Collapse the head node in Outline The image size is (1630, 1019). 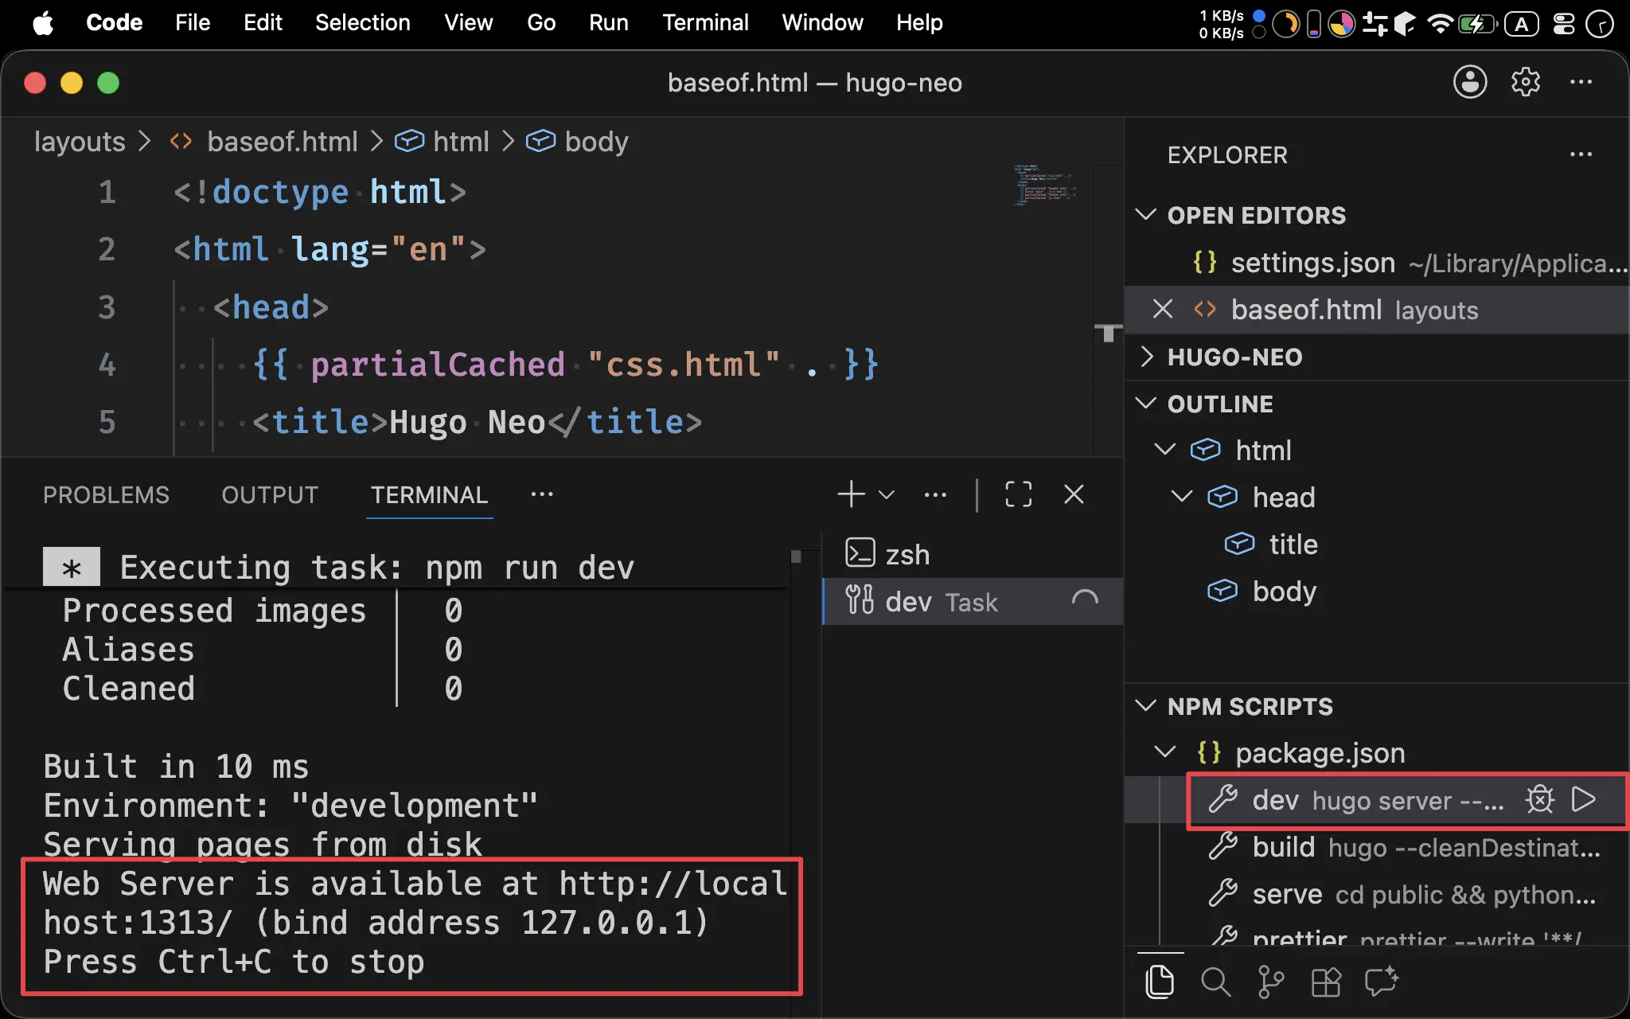click(1182, 497)
